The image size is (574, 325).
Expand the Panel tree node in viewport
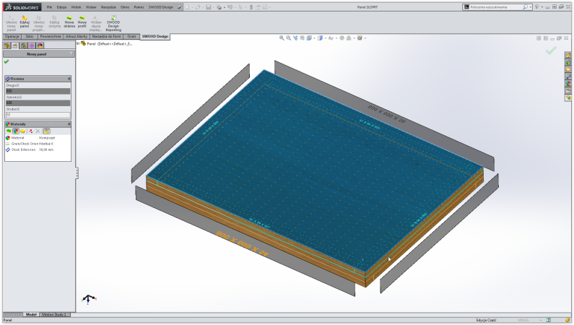tap(78, 43)
